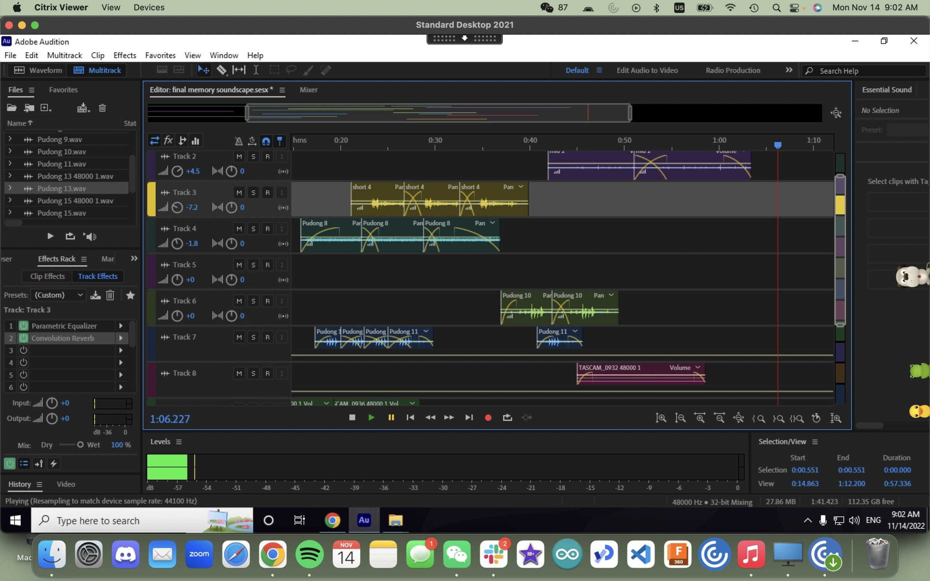The height and width of the screenshot is (581, 930).
Task: Select Edit Audio to Video workspace
Action: click(x=647, y=70)
